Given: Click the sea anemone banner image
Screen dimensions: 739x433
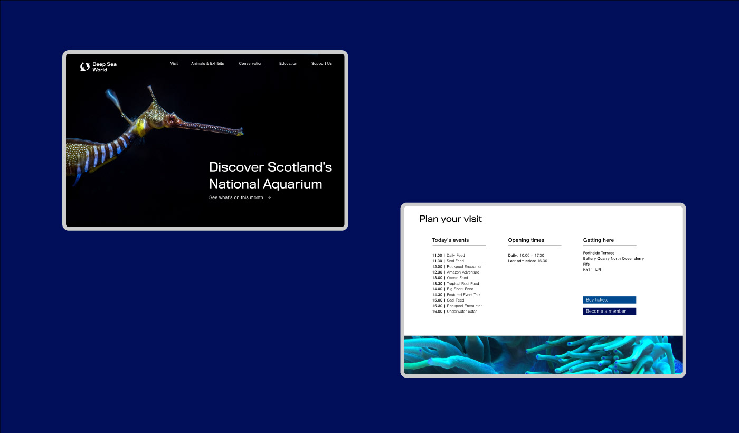Looking at the screenshot, I should [543, 355].
